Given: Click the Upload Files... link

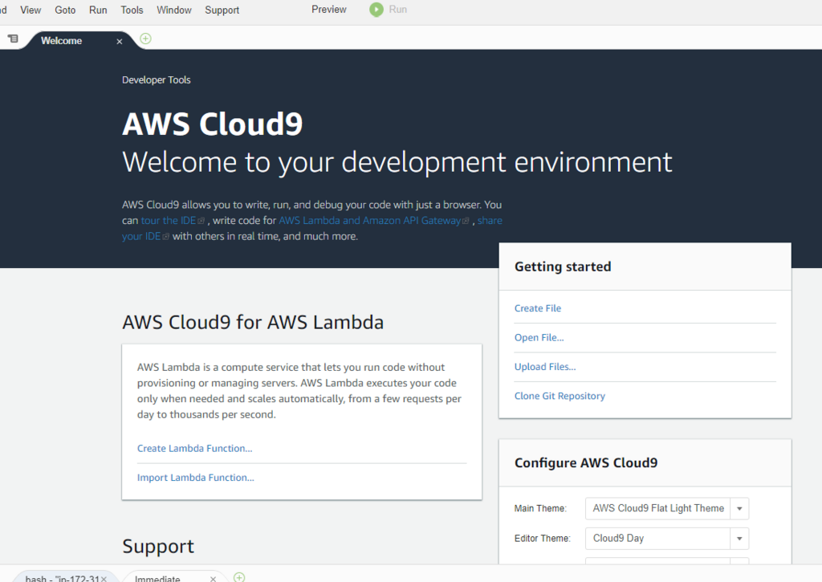Looking at the screenshot, I should 545,367.
